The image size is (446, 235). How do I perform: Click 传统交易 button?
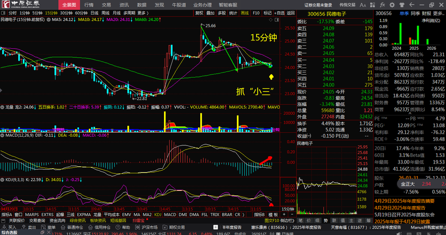(x=347, y=5)
